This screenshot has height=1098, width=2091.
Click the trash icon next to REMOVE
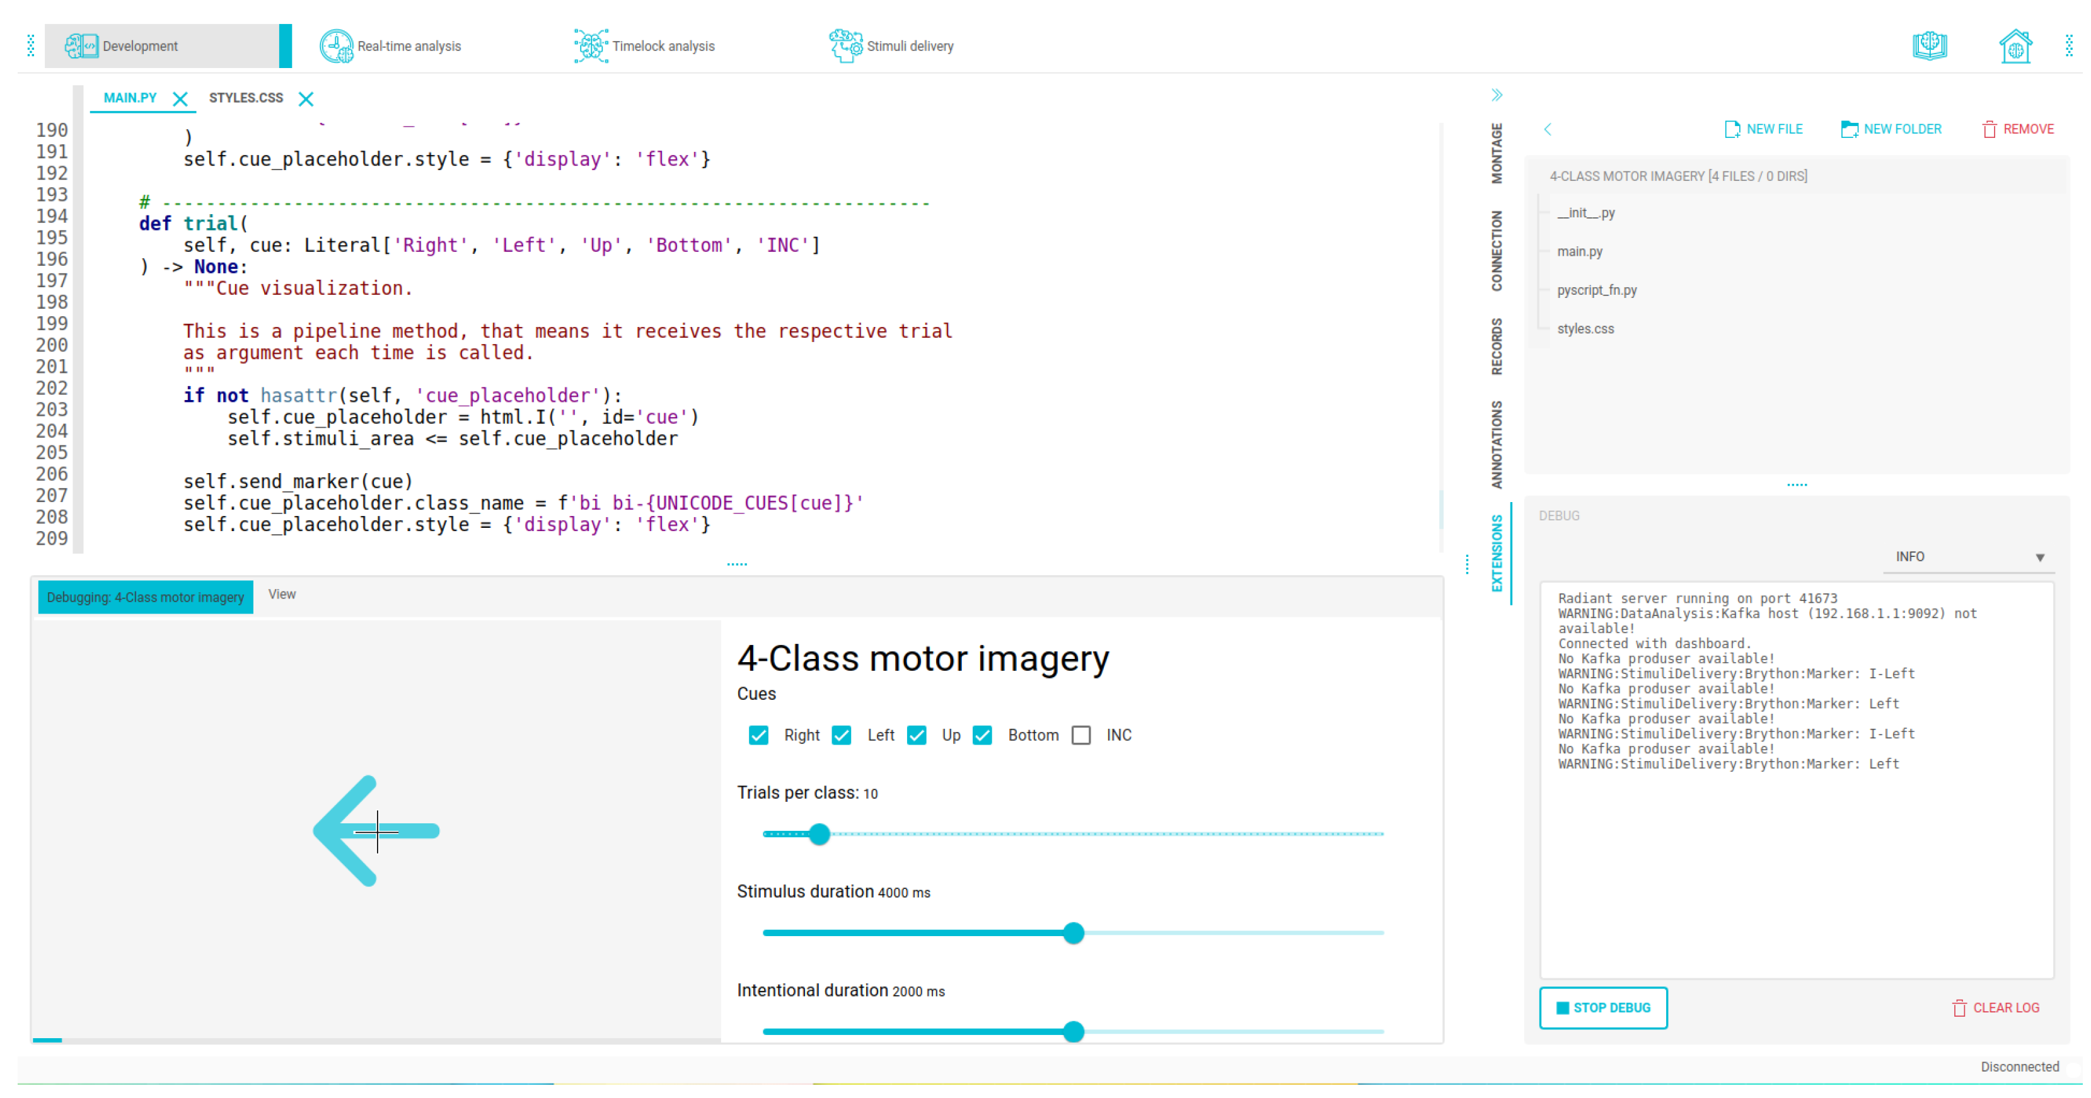tap(1989, 129)
